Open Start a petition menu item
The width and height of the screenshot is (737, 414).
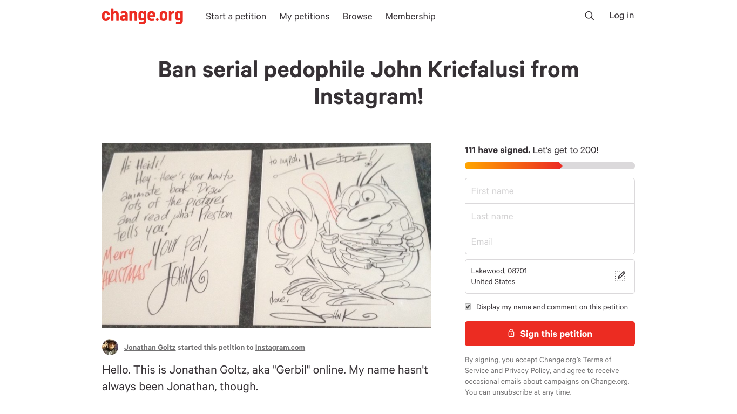236,16
